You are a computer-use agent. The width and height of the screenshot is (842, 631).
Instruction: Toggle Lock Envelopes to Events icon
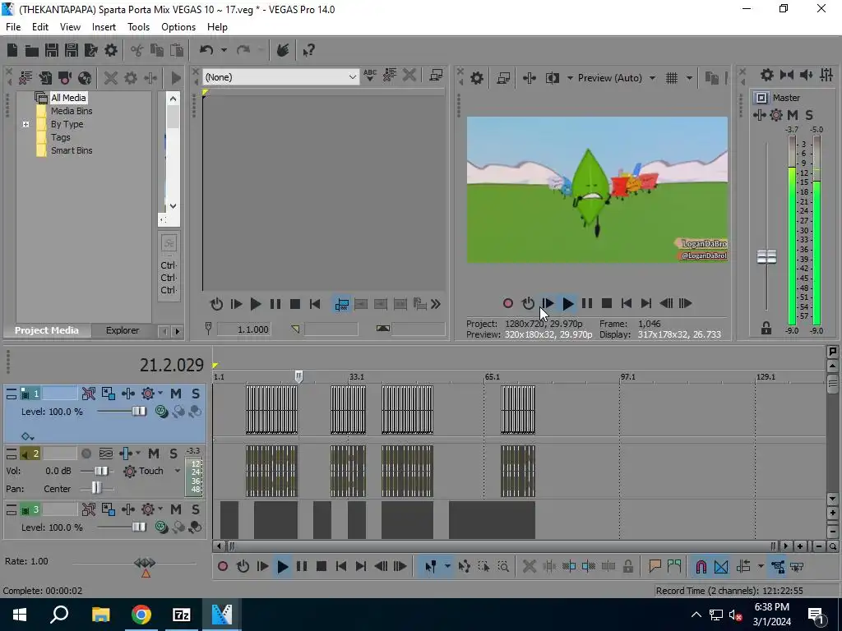tap(778, 566)
